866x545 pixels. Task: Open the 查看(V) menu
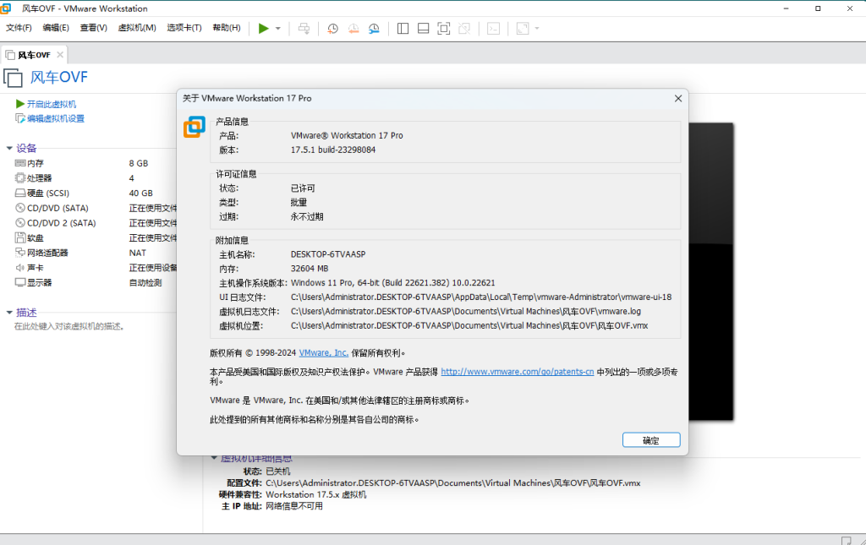pyautogui.click(x=93, y=28)
